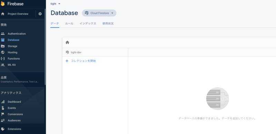Click the Audiences icon
The height and width of the screenshot is (134, 276).
coord(3,121)
